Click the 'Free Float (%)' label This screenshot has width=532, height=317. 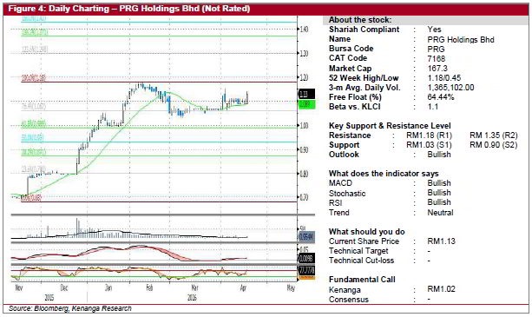[x=355, y=97]
